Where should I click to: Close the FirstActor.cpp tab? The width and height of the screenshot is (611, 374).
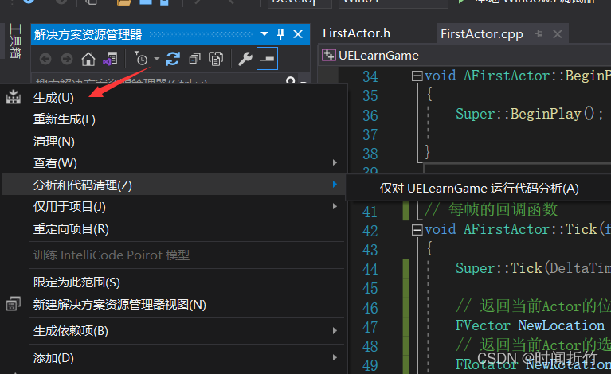click(558, 34)
